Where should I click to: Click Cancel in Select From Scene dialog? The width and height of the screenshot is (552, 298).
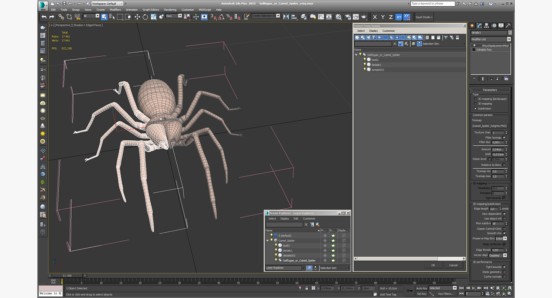(x=453, y=265)
